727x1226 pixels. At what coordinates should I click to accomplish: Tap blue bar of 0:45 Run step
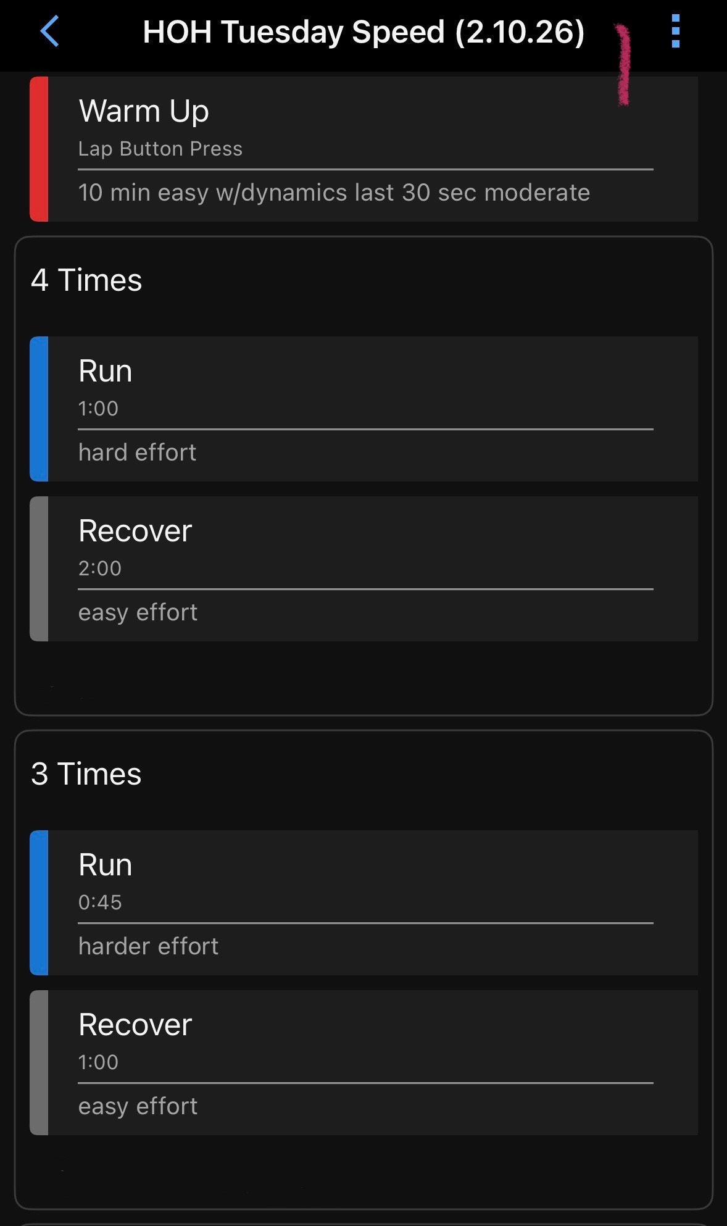click(x=39, y=903)
